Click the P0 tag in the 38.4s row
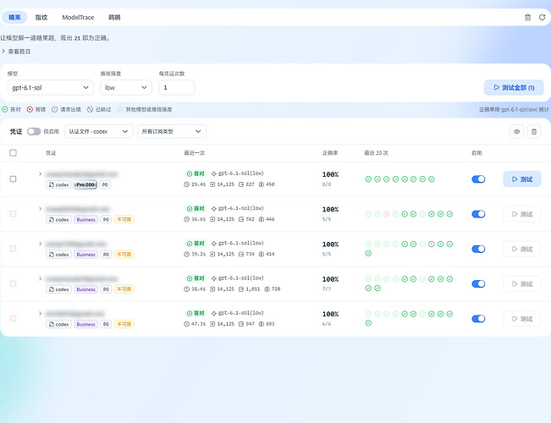551x423 pixels. tap(106, 289)
